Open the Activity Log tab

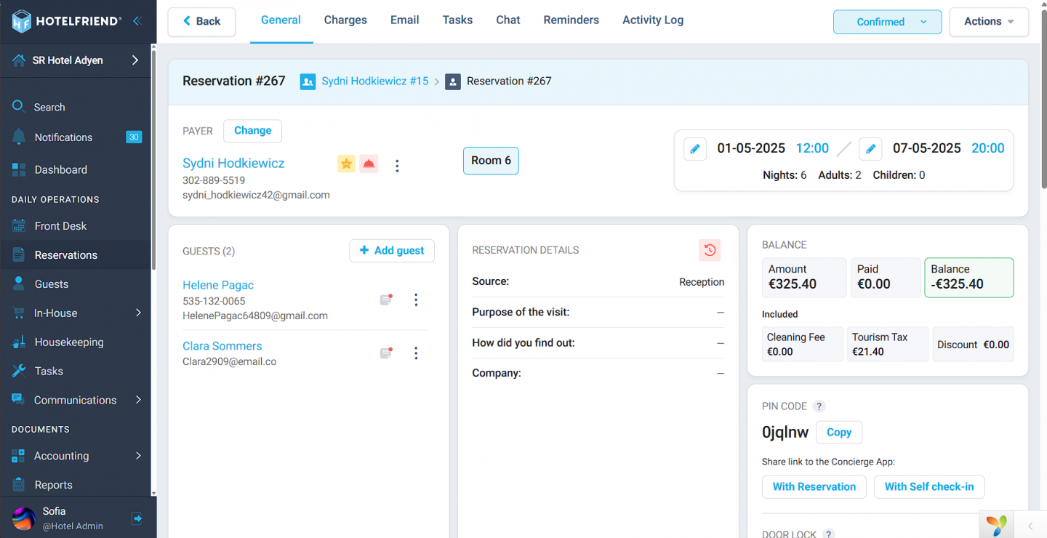click(653, 20)
